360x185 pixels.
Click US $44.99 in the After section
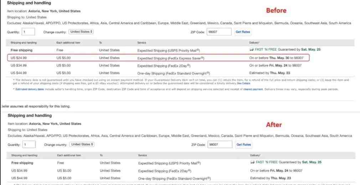coord(19,178)
